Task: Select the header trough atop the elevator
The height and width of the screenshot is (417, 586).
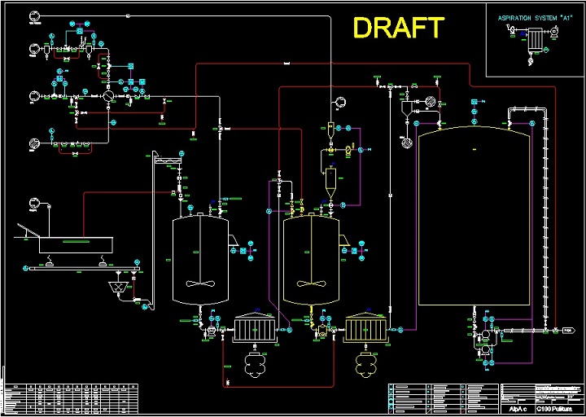Action: [168, 160]
